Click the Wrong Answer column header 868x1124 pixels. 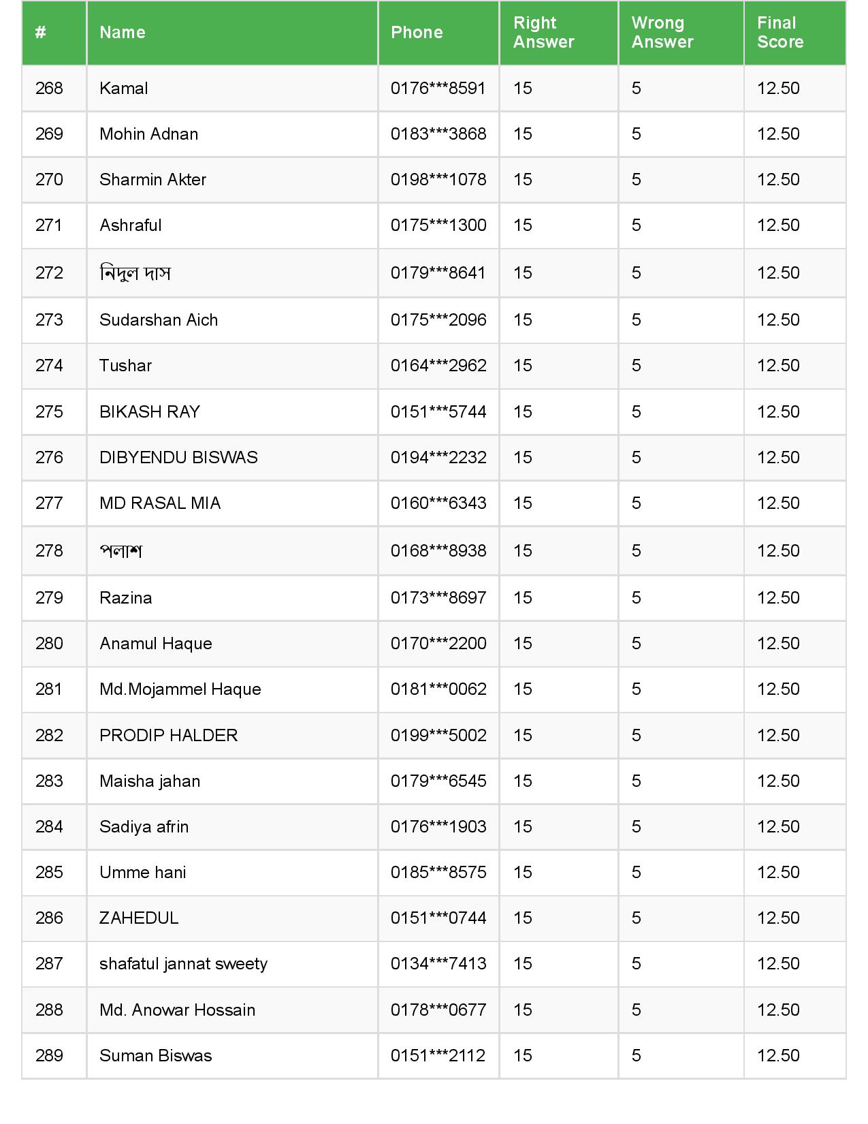(662, 33)
